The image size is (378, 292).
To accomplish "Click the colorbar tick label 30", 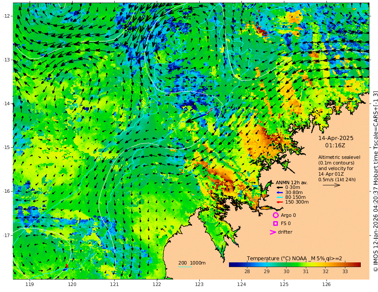I will coord(287,271).
